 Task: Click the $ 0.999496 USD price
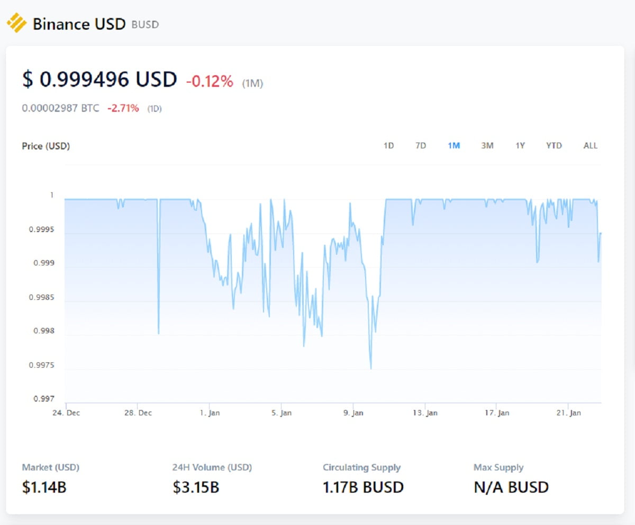(99, 79)
